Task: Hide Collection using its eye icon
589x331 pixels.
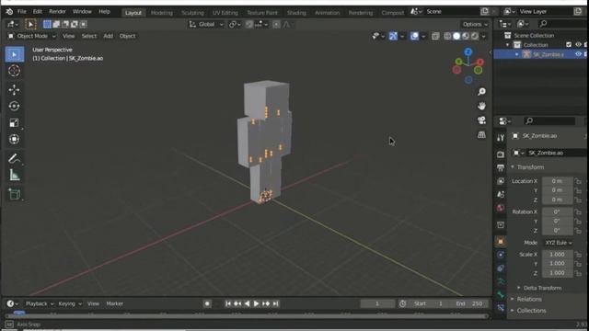Action: 578,45
